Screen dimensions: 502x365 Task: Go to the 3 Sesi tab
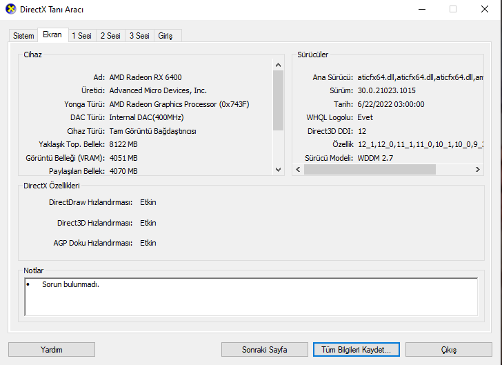[139, 36]
